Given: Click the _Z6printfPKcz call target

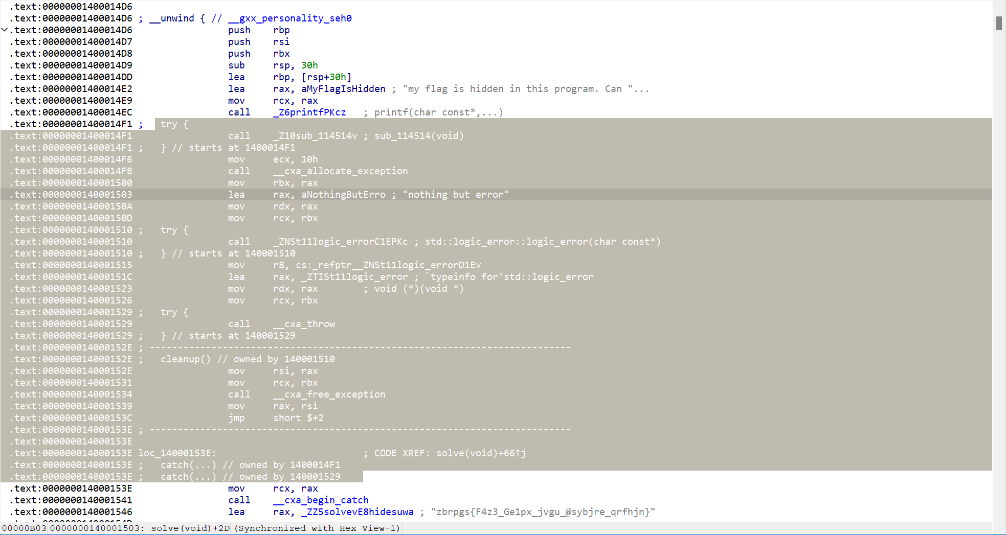Looking at the screenshot, I should 309,112.
